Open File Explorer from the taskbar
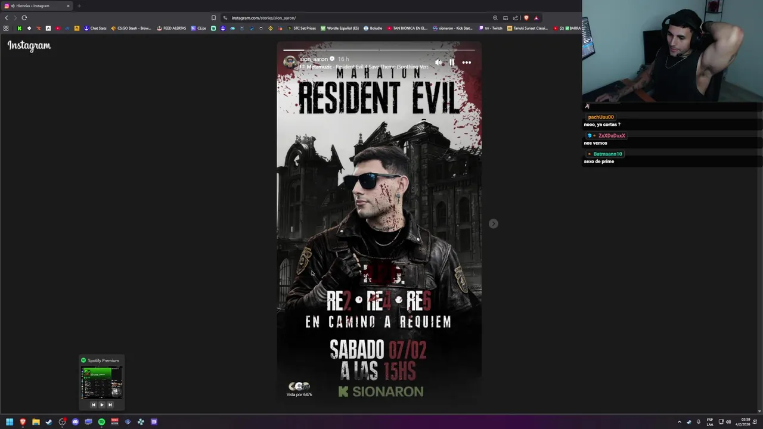 [x=36, y=422]
